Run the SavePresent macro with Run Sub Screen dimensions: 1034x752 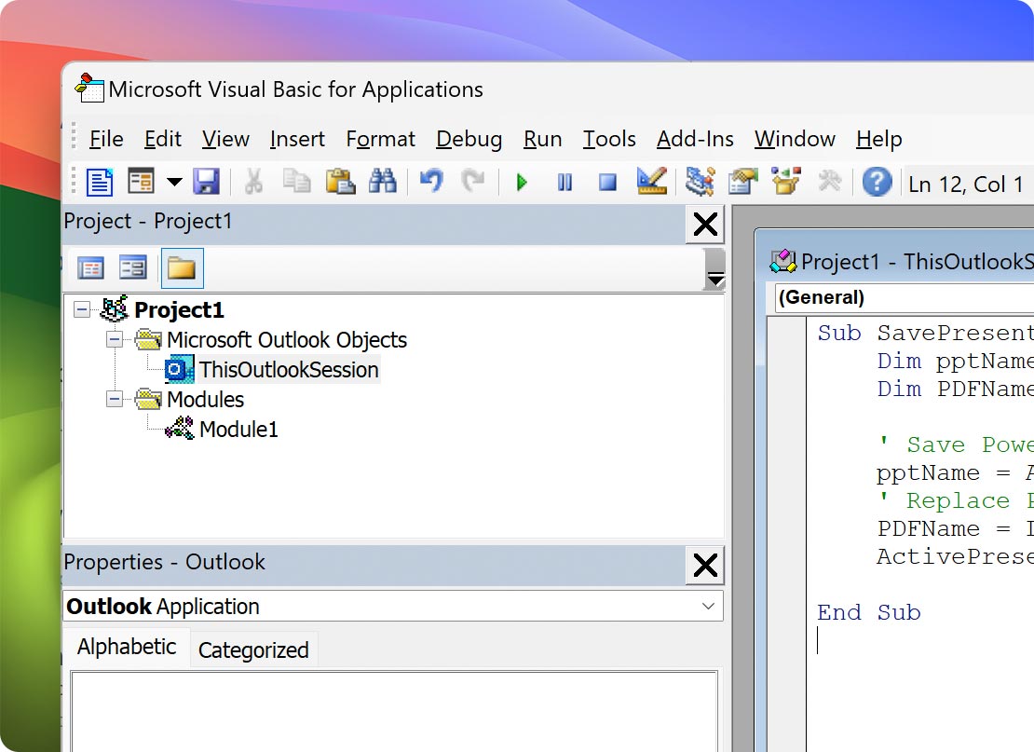(523, 183)
